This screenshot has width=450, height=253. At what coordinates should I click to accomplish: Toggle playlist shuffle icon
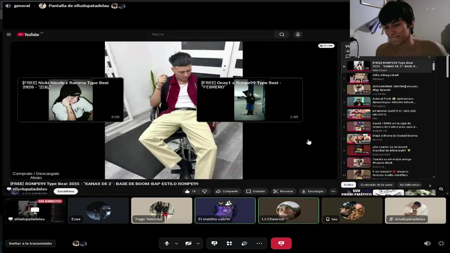357,56
